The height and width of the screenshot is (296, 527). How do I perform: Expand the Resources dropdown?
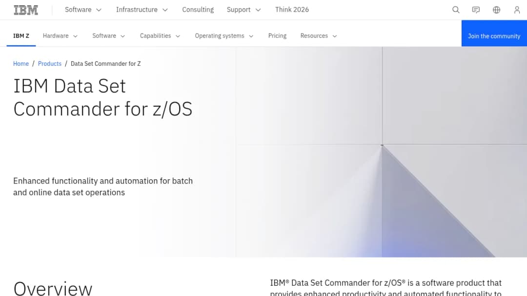coord(318,36)
